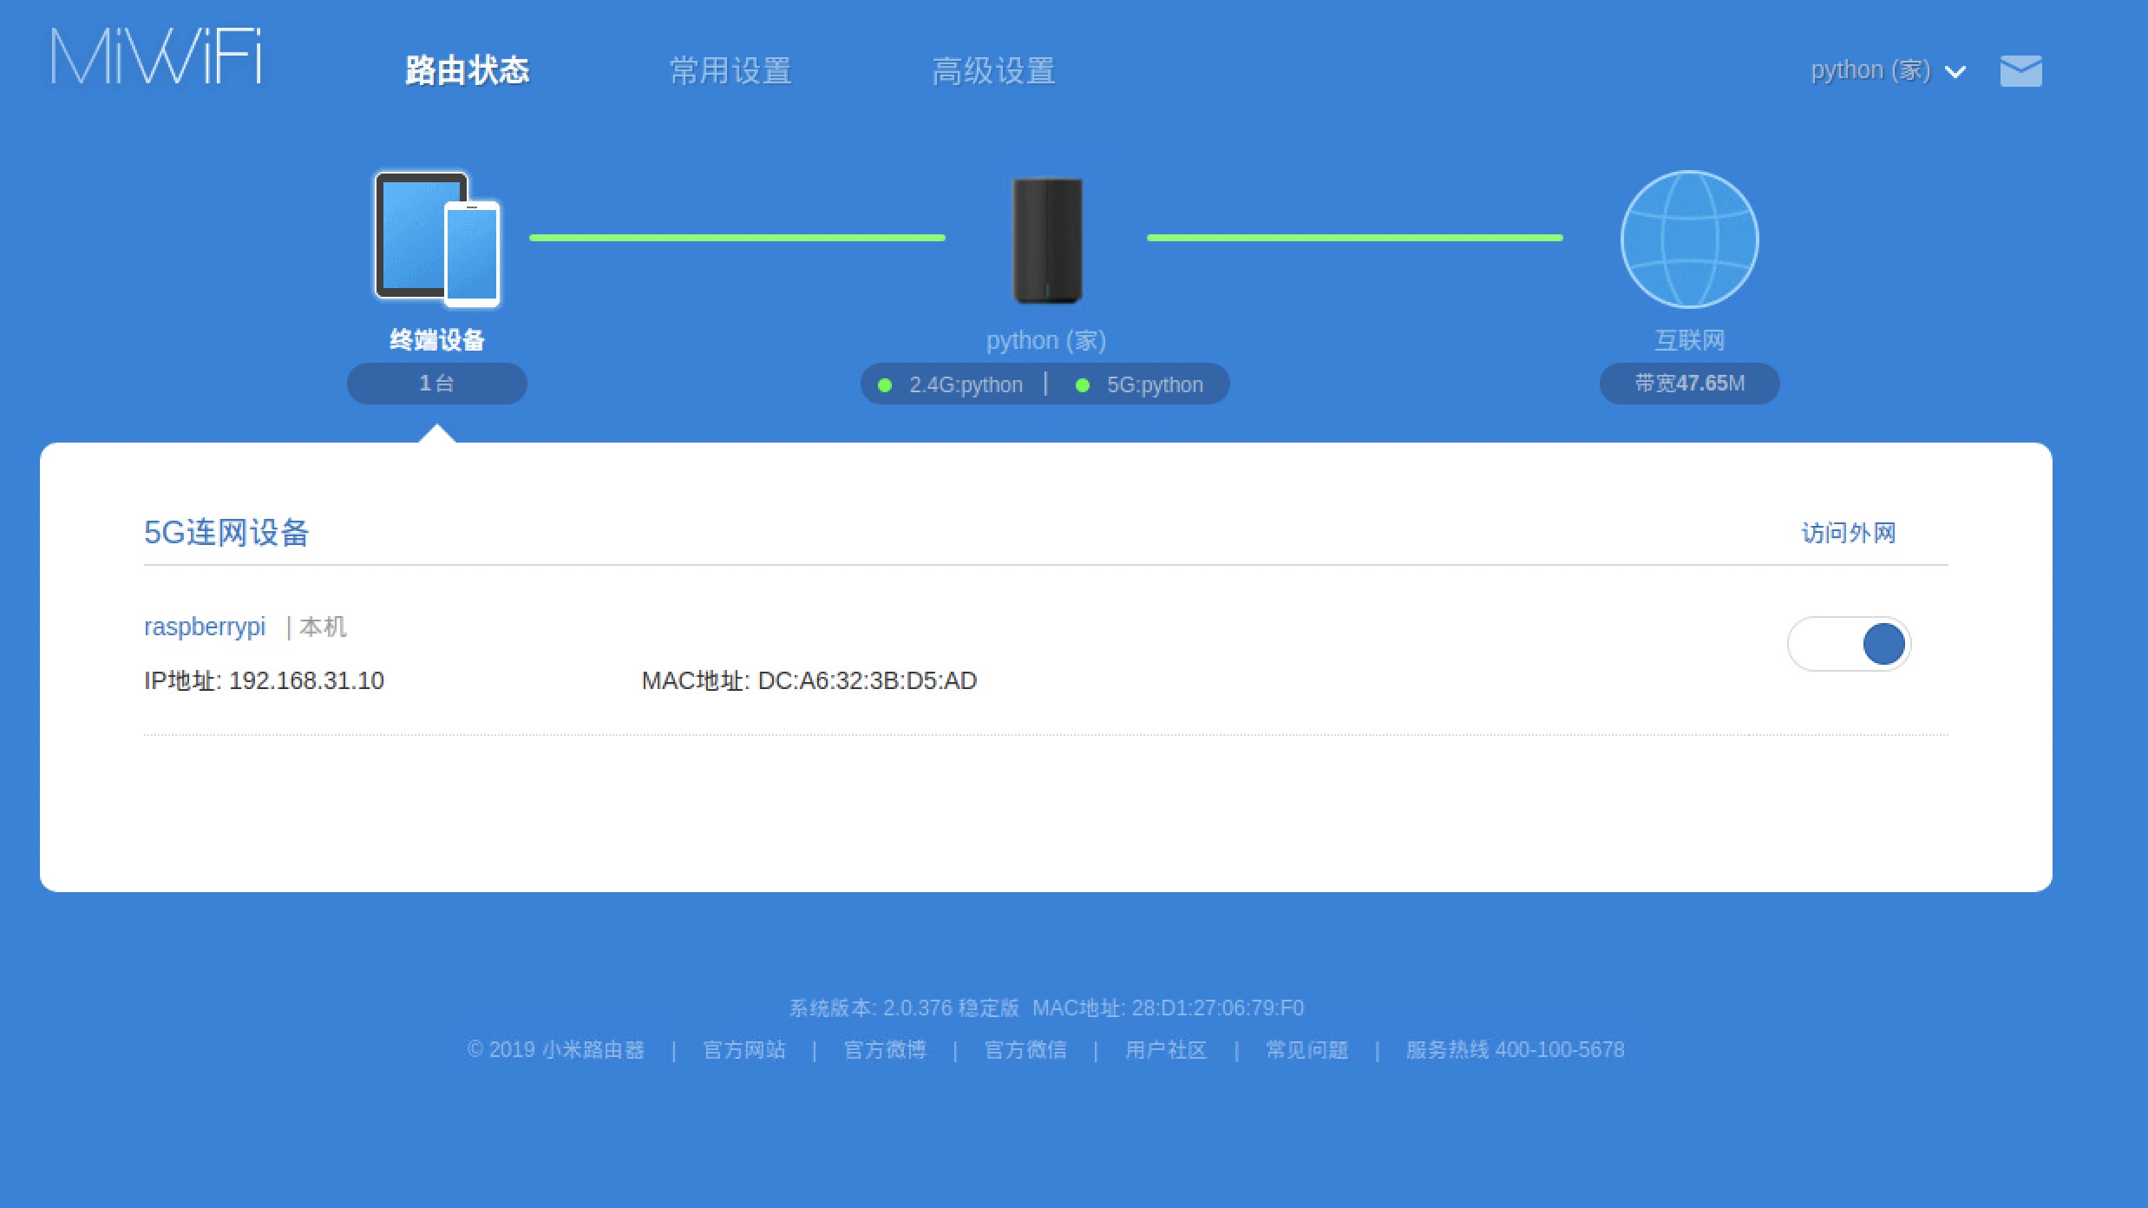Switch to the 路由状态 tab
This screenshot has height=1208, width=2148.
467,70
